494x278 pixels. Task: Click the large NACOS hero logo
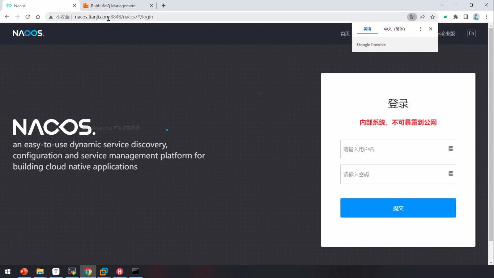(x=54, y=127)
